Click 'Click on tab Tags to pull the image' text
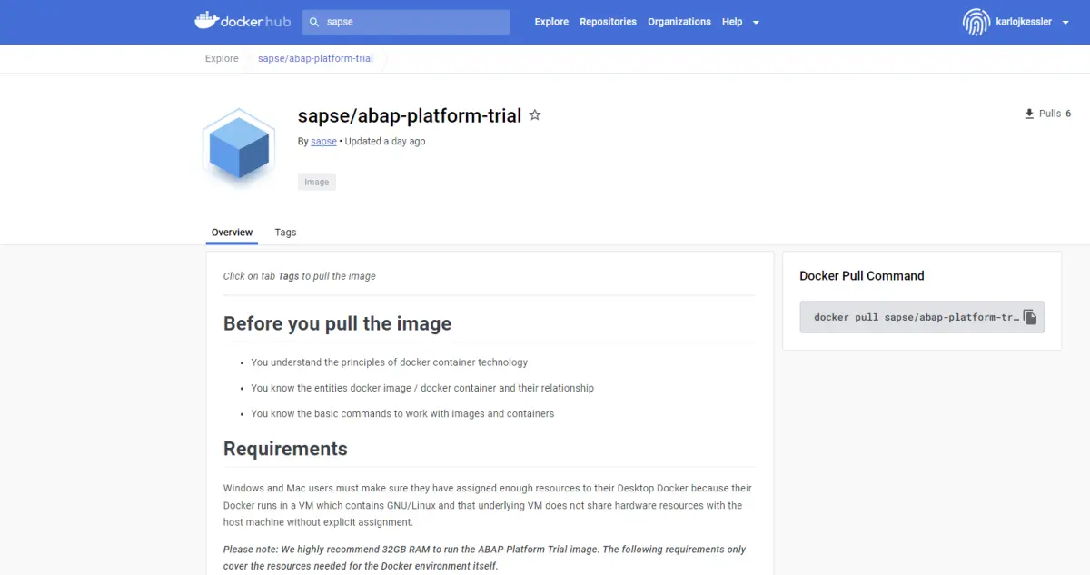This screenshot has width=1090, height=575. click(299, 276)
